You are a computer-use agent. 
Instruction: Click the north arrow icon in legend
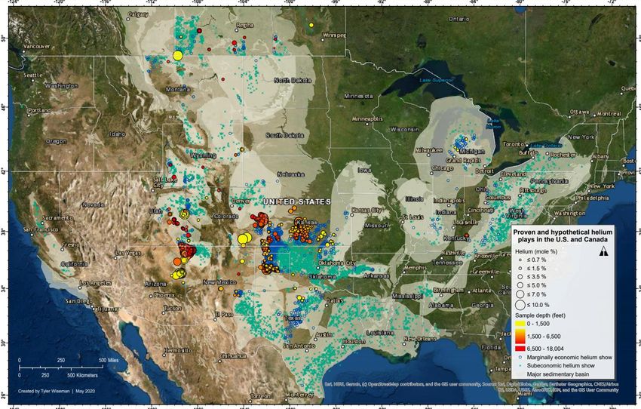click(603, 252)
